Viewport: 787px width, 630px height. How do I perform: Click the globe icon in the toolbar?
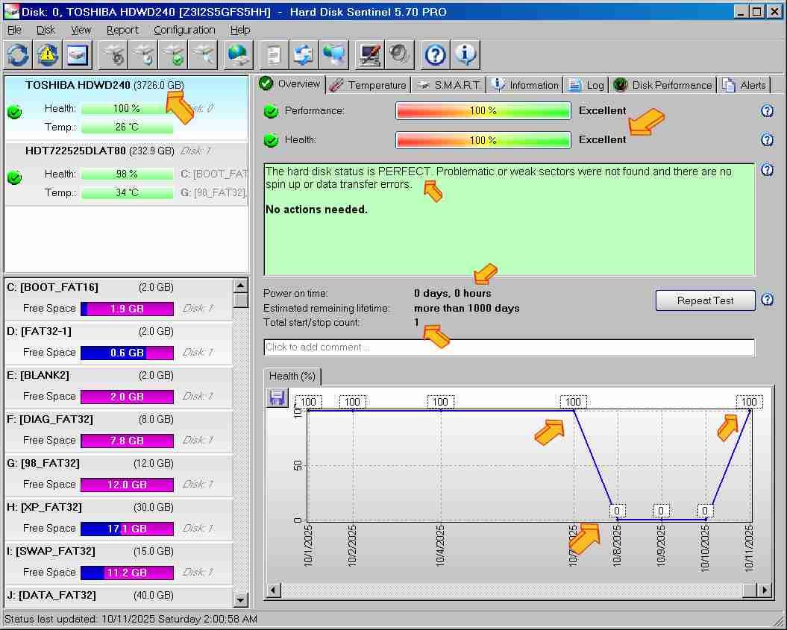[239, 55]
